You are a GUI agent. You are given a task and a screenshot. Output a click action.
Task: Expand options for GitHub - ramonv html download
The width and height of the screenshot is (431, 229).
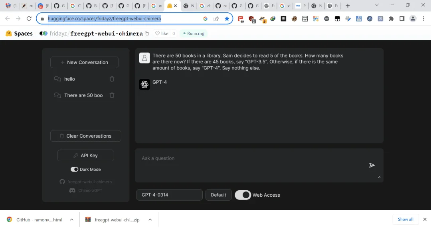(72, 220)
